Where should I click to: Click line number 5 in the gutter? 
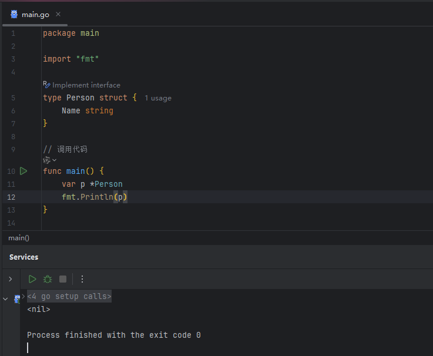click(13, 98)
